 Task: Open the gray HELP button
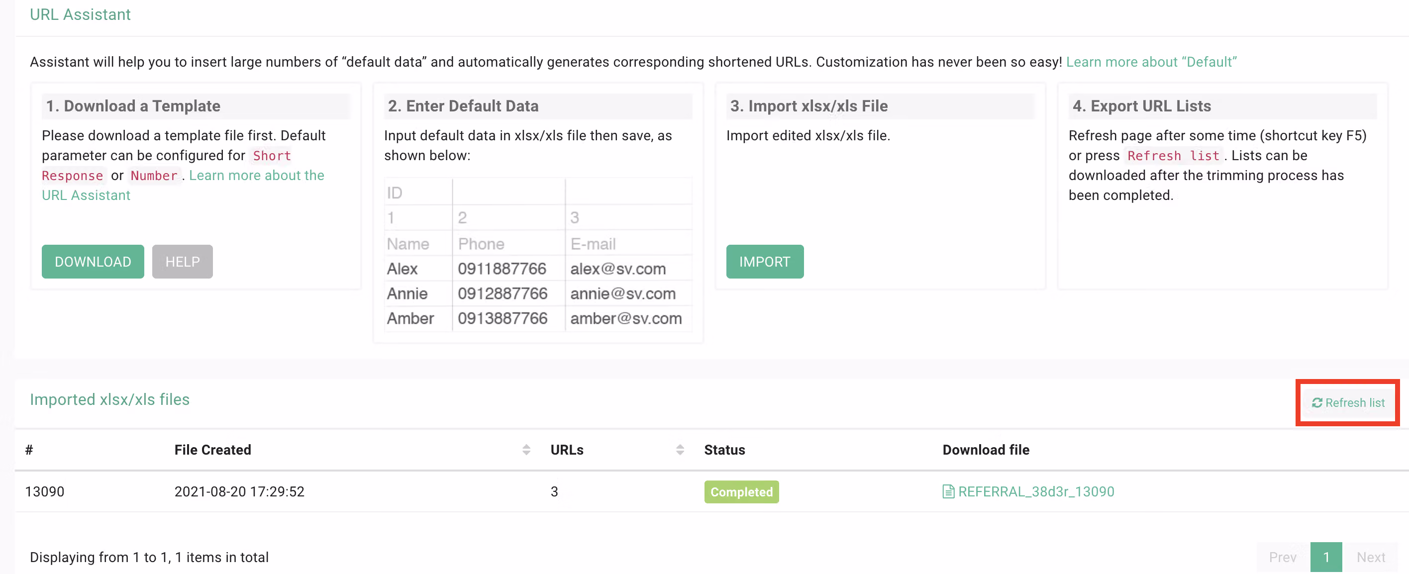click(x=182, y=261)
